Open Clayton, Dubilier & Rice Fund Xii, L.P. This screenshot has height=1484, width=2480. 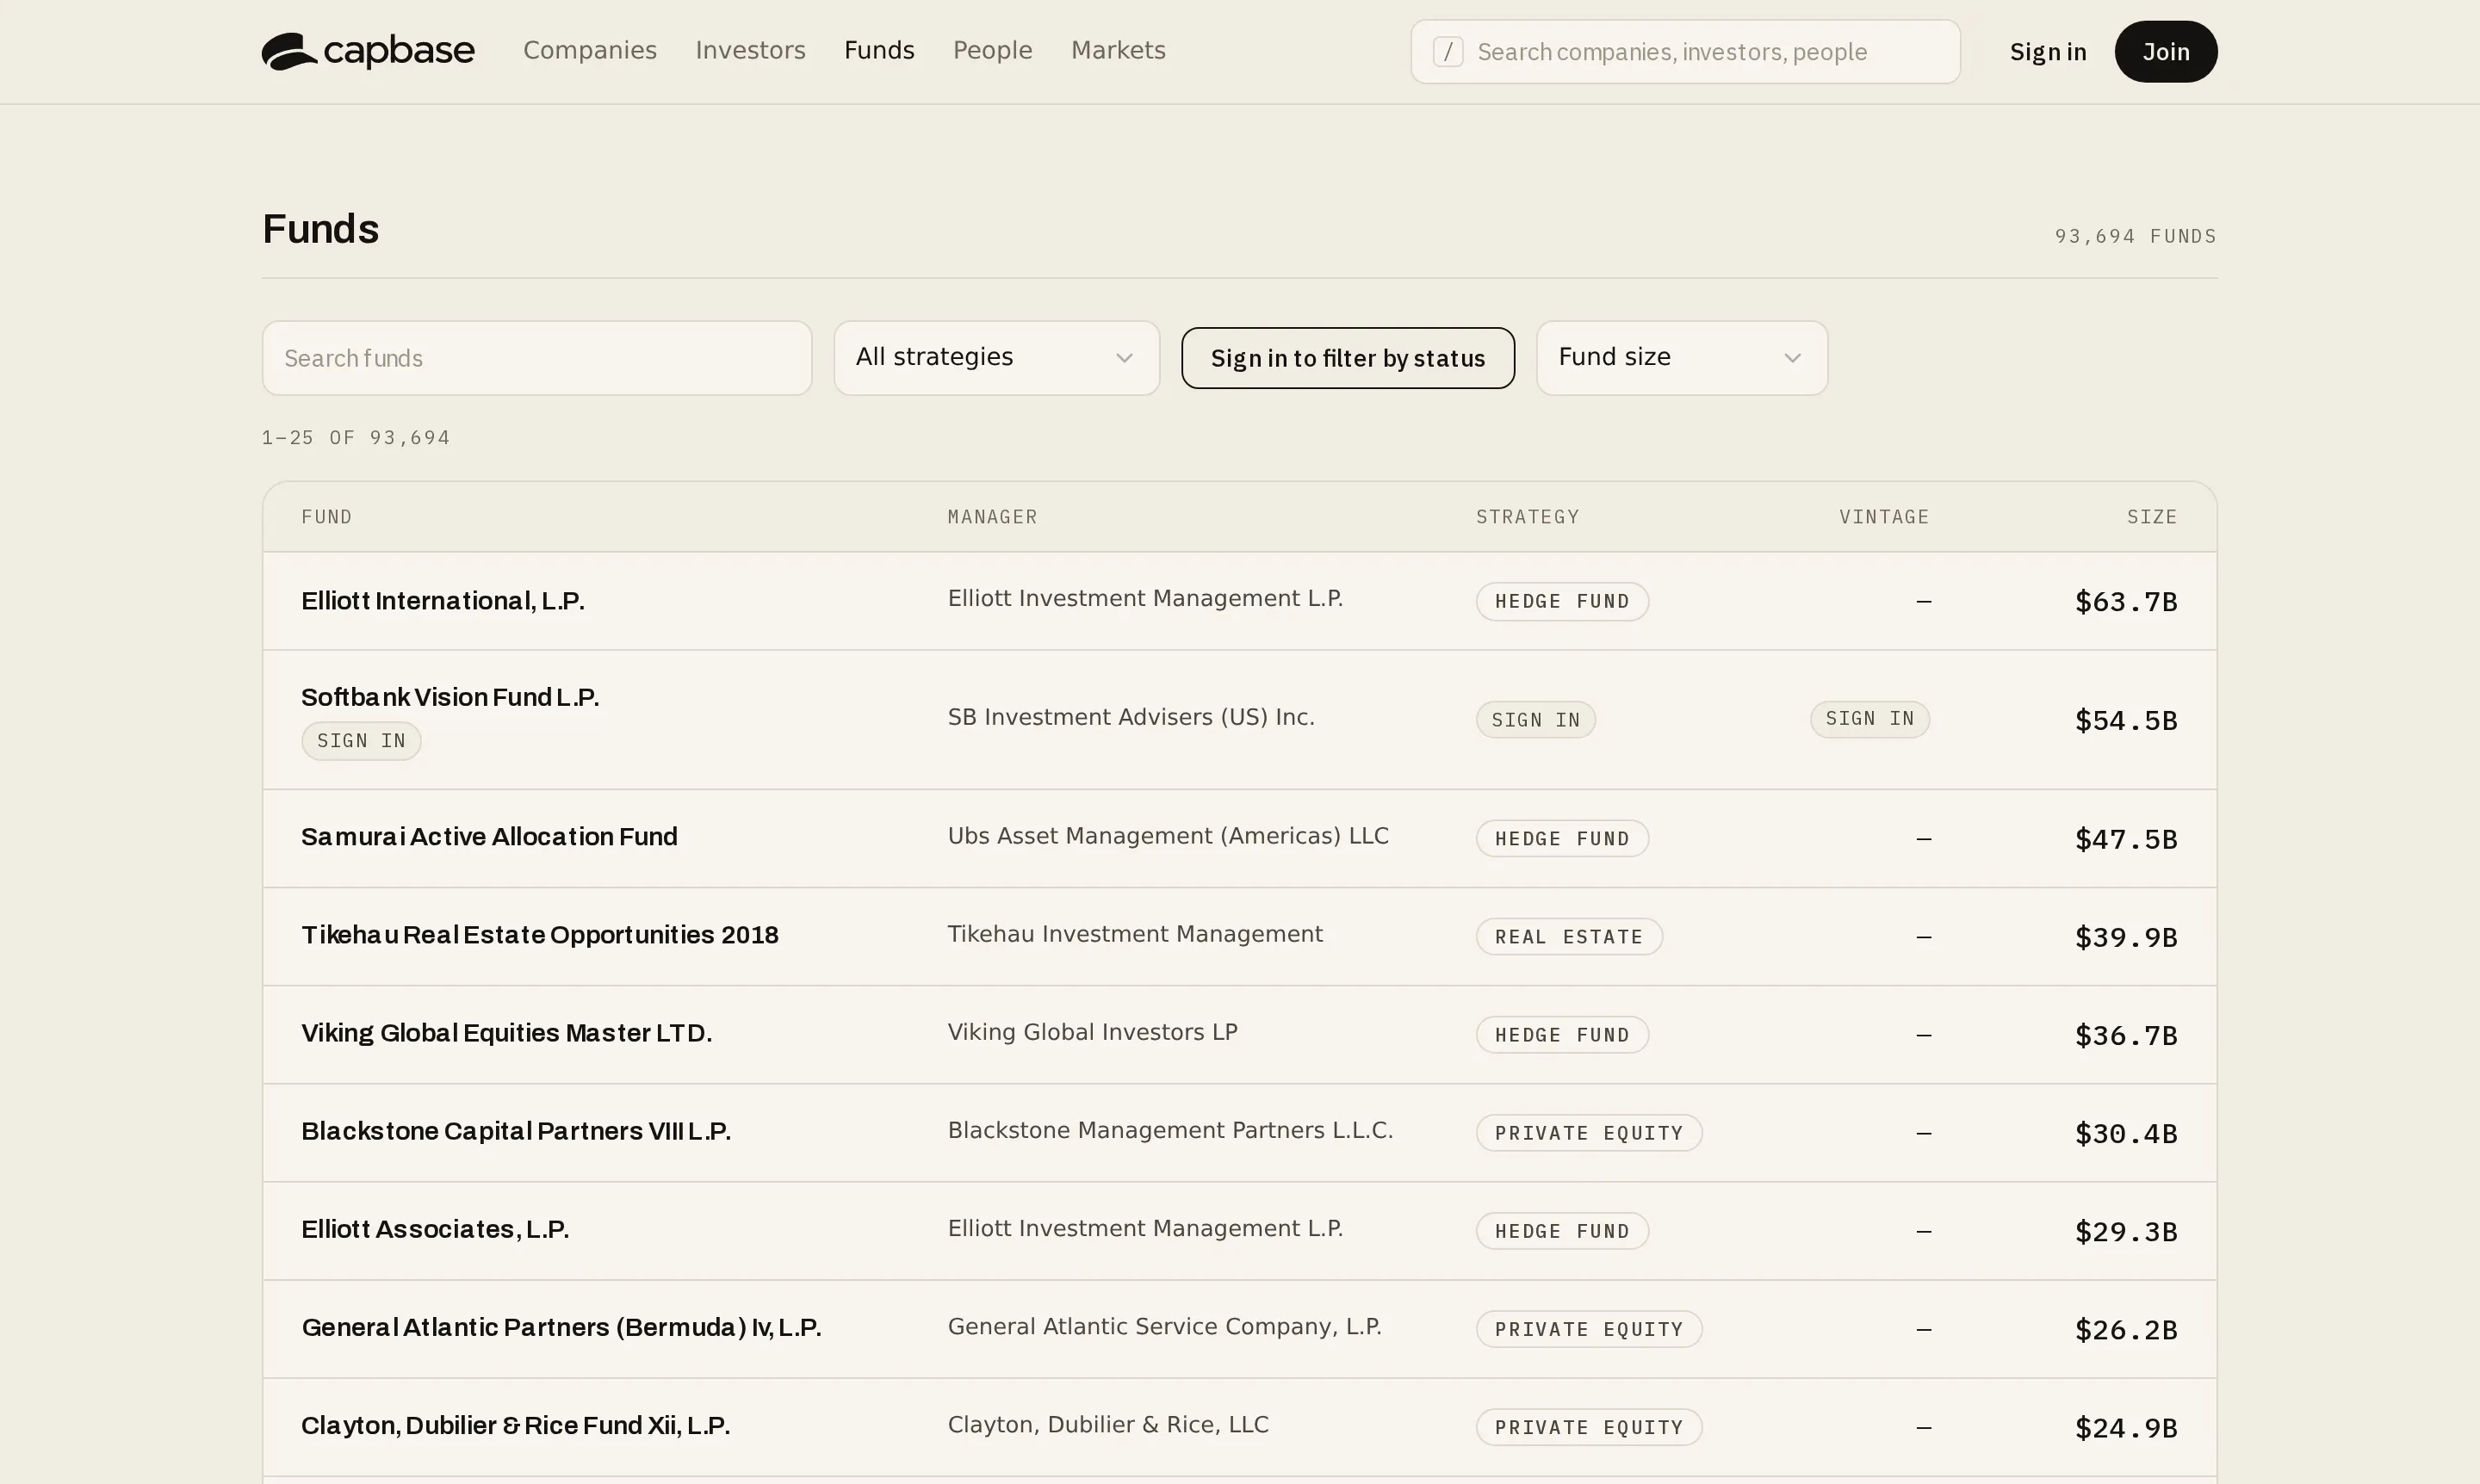click(x=515, y=1425)
